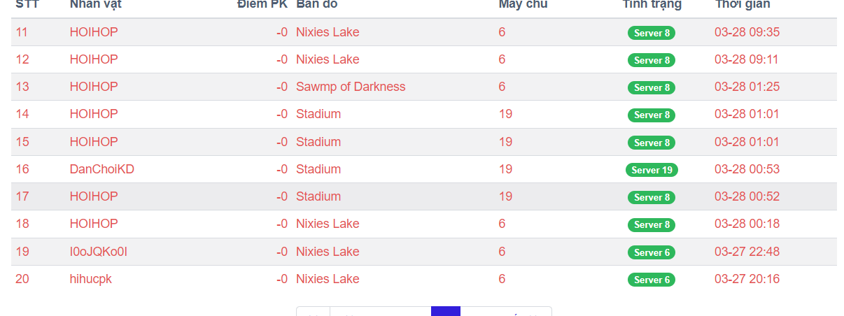Click server number 19 in row 17
844x316 pixels.
click(505, 196)
